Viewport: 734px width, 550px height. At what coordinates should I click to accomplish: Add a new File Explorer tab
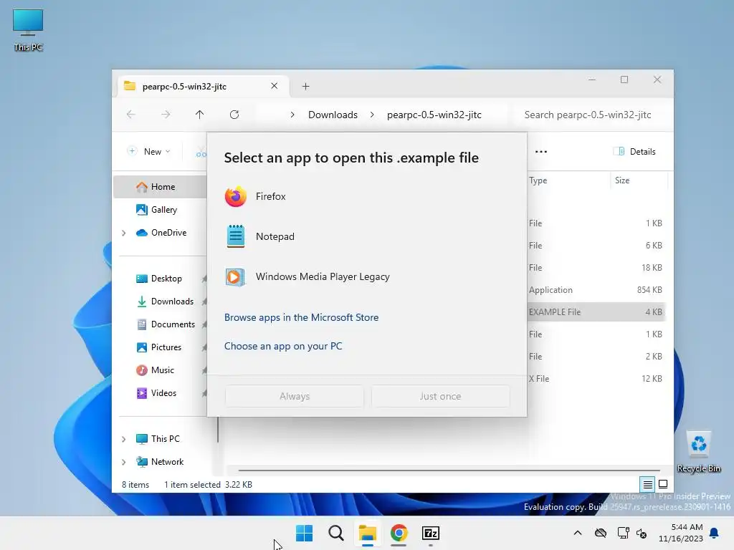click(x=305, y=86)
